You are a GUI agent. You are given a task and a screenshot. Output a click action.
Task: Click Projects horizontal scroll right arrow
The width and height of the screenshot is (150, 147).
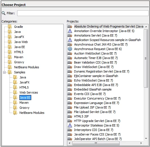(141, 143)
